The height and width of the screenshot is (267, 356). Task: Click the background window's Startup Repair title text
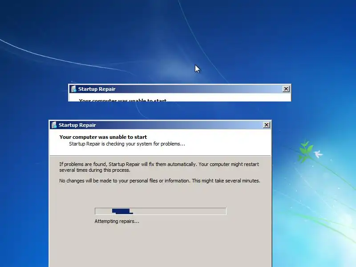97,89
